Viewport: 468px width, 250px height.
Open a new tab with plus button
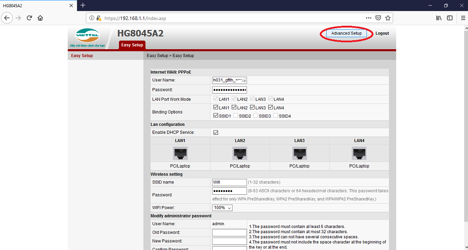click(x=83, y=5)
